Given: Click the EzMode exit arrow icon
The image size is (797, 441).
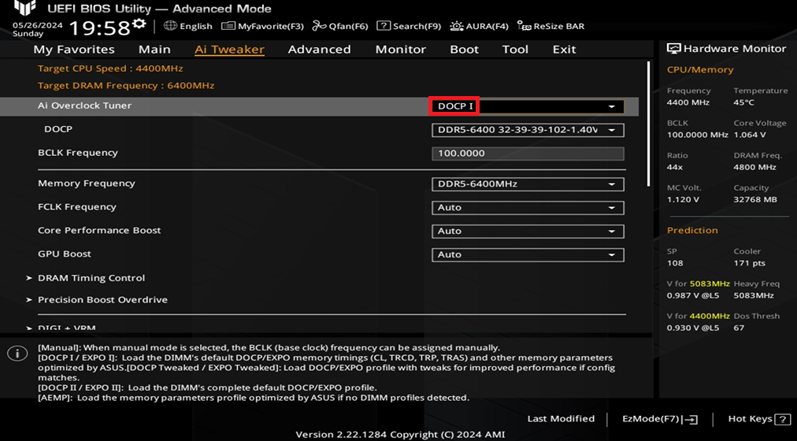Looking at the screenshot, I should [x=691, y=420].
